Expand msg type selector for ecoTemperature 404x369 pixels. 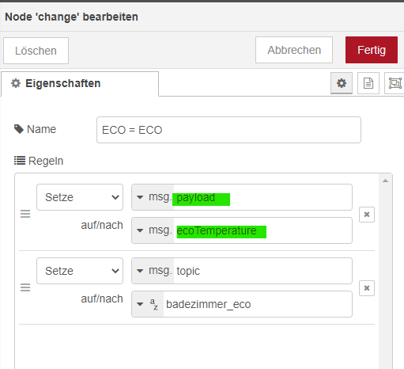coord(153,230)
